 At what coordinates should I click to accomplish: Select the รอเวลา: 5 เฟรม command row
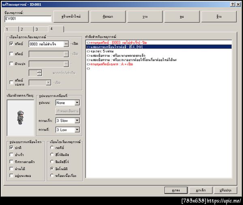click(x=159, y=51)
